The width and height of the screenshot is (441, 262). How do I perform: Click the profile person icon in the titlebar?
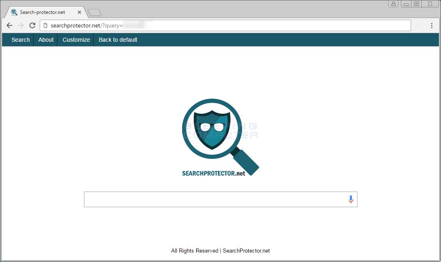tap(394, 3)
